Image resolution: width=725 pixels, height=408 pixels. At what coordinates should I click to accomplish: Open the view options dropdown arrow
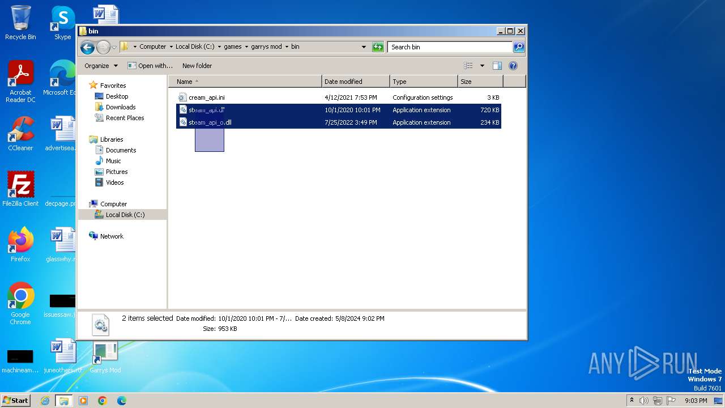click(x=482, y=66)
